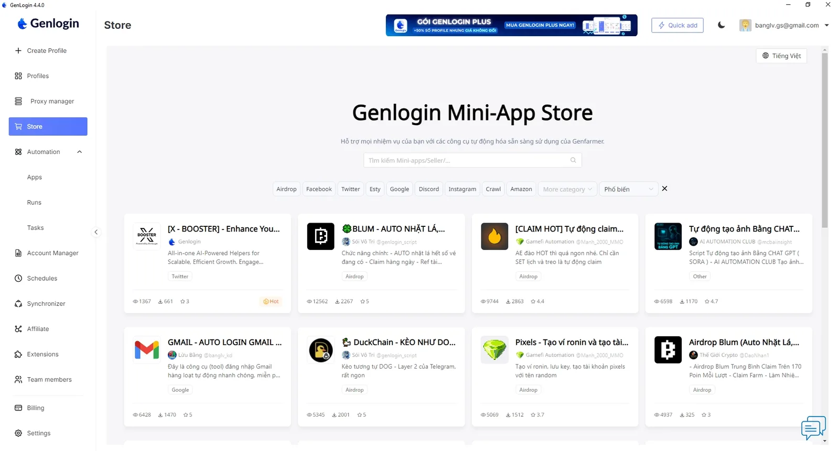Click the Hot badge on X - BOOSTER card
This screenshot has width=839, height=451.
(271, 301)
